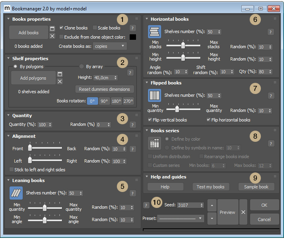Click the down arrow button beside Preview
The image size is (284, 239).
[212, 218]
